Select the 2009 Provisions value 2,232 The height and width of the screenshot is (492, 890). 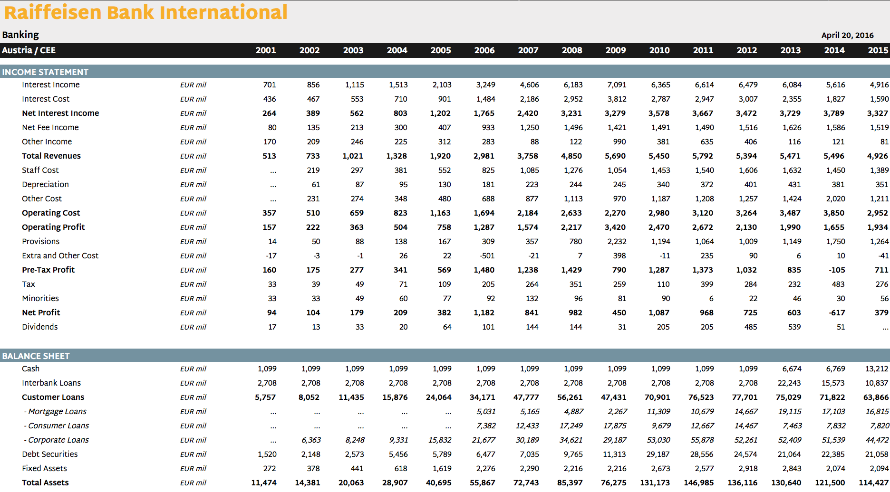(617, 241)
